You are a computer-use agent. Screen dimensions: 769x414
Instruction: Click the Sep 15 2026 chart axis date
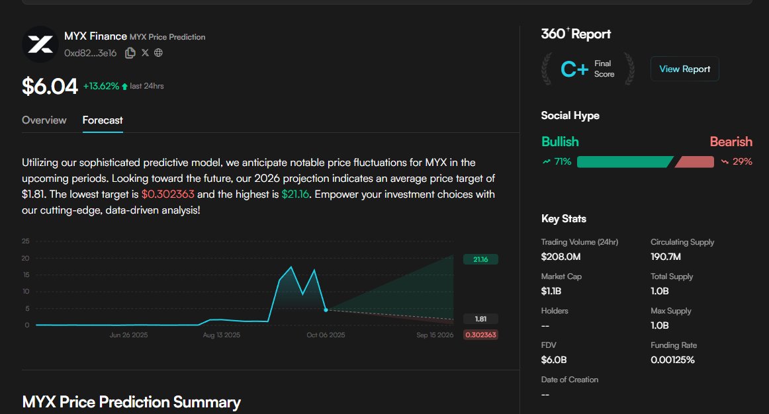tap(435, 335)
